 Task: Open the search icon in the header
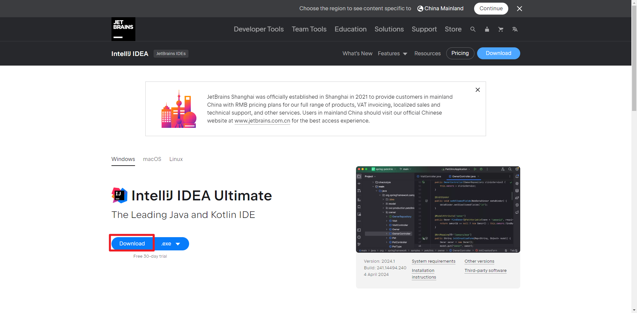click(x=472, y=29)
